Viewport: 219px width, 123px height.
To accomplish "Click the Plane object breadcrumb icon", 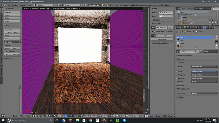I will (186, 32).
